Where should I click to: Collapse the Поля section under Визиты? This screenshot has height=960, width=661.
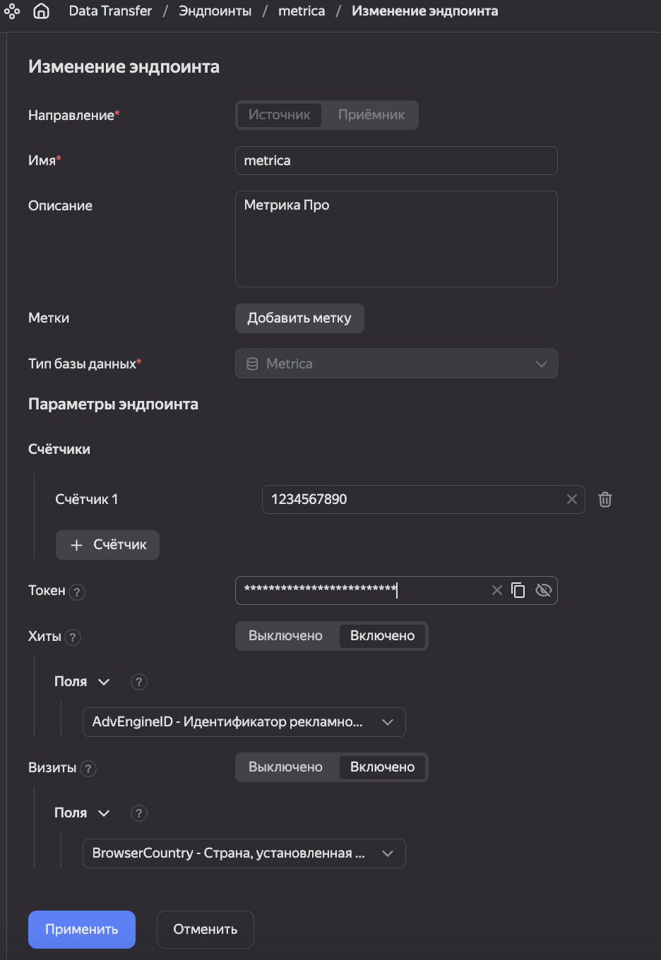coord(82,813)
